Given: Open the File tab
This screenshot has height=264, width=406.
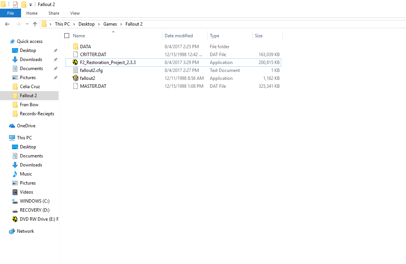Looking at the screenshot, I should tap(11, 13).
